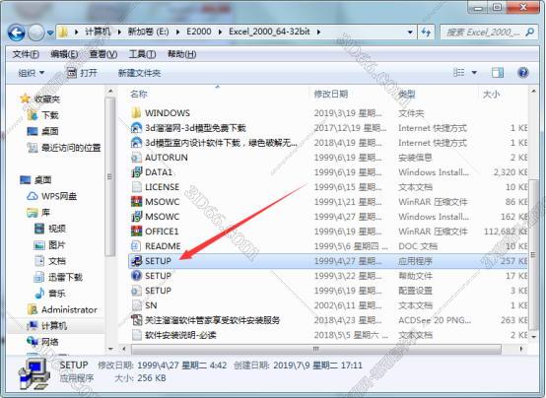Screen dimensions: 546x398
Task: Toggle the preview pane icon
Action: [x=498, y=73]
